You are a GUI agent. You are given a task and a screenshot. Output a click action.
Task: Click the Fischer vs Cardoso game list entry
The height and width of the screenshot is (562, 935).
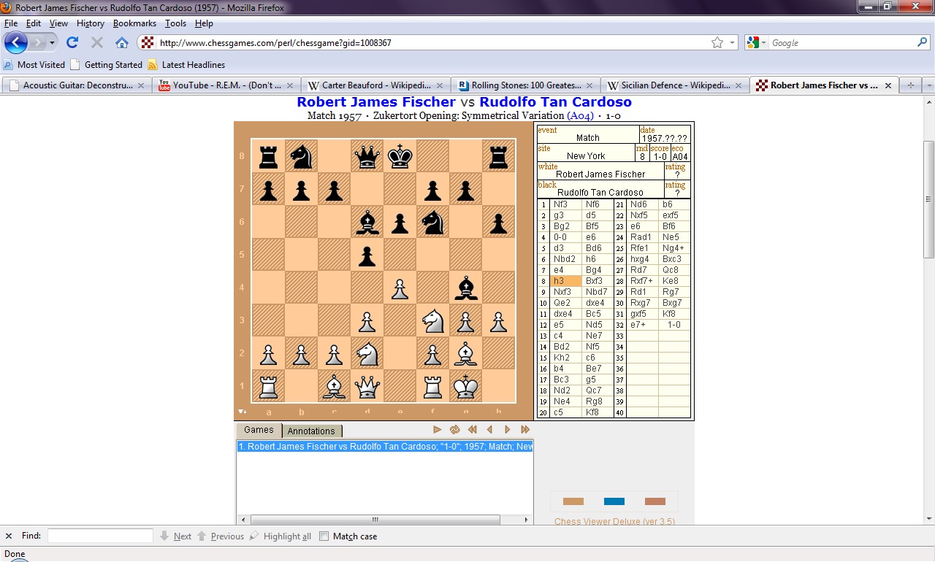coord(385,447)
